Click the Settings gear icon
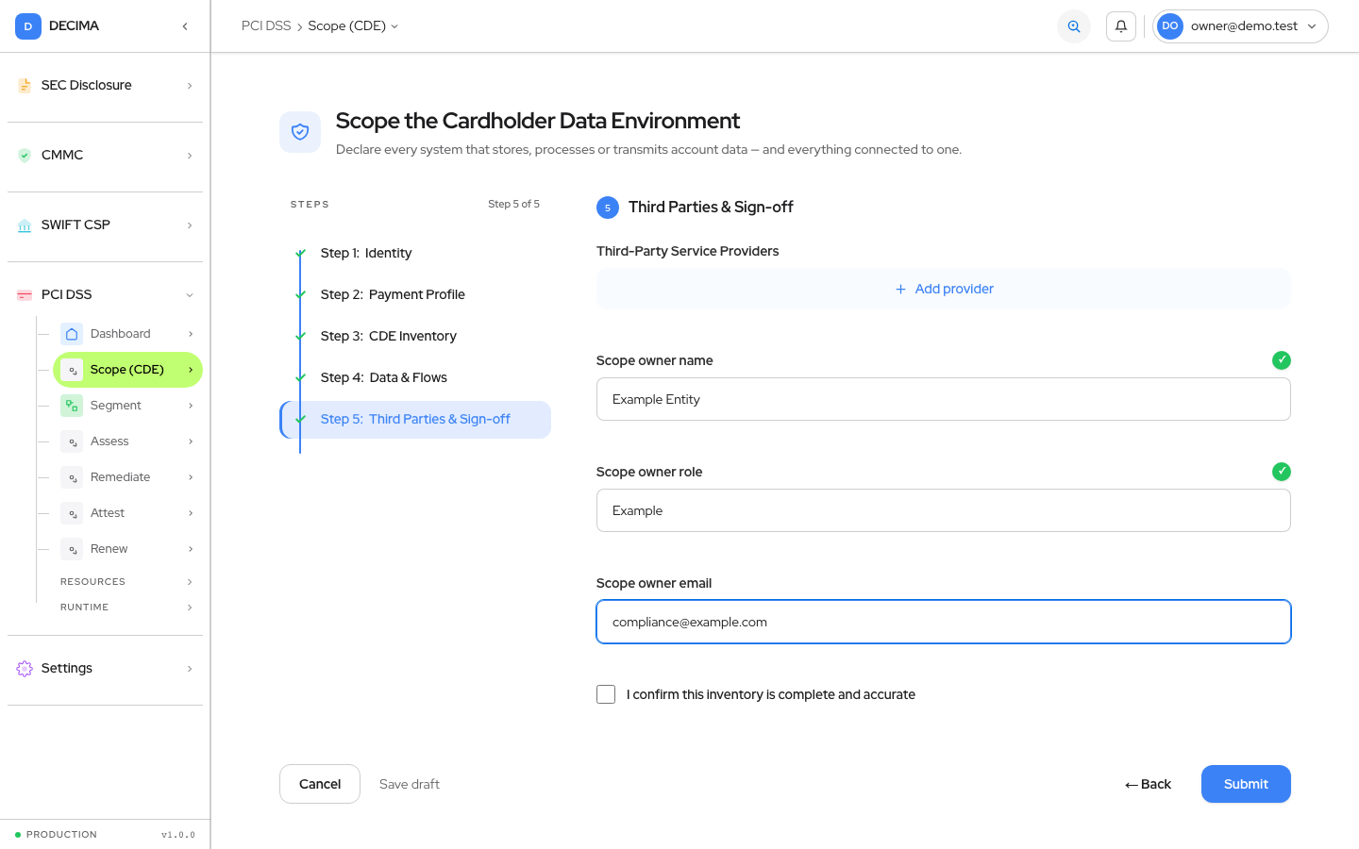The image size is (1359, 849). (25, 669)
